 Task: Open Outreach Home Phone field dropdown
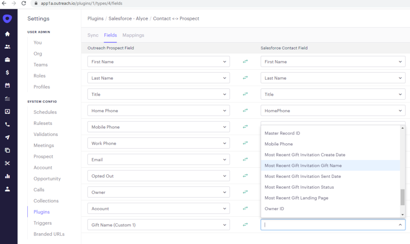159,110
